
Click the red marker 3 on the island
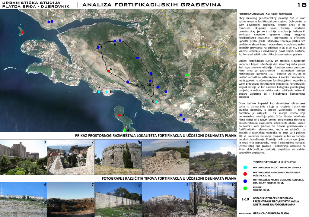coord(119,115)
